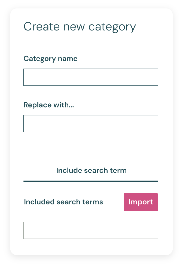Viewport: 183px width, 267px height.
Task: Focus the empty field under Included search terms
Action: (x=91, y=230)
